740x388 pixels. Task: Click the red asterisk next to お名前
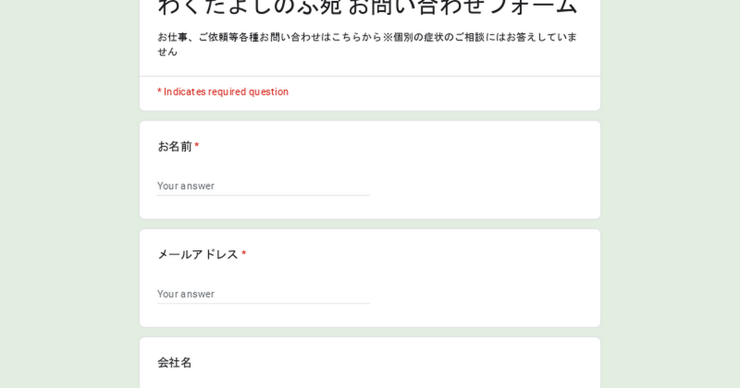[197, 147]
